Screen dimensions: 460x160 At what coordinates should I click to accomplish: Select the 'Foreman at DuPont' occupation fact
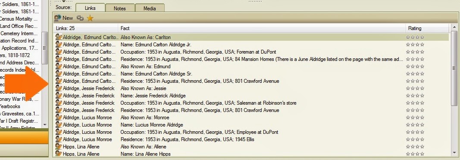point(198,52)
